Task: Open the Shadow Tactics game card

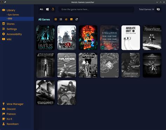Action: point(67,38)
